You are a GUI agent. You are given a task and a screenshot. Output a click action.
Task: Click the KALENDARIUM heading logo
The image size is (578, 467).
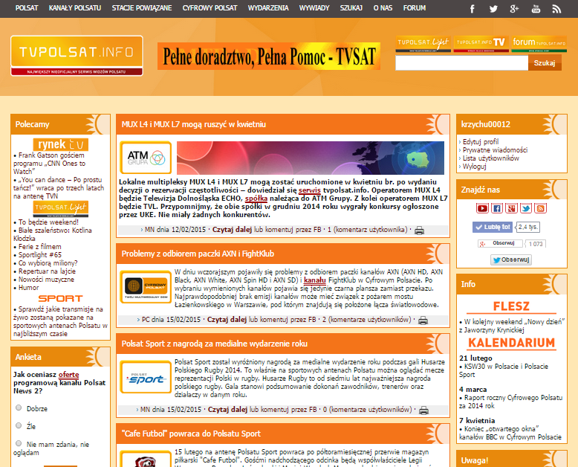(511, 343)
